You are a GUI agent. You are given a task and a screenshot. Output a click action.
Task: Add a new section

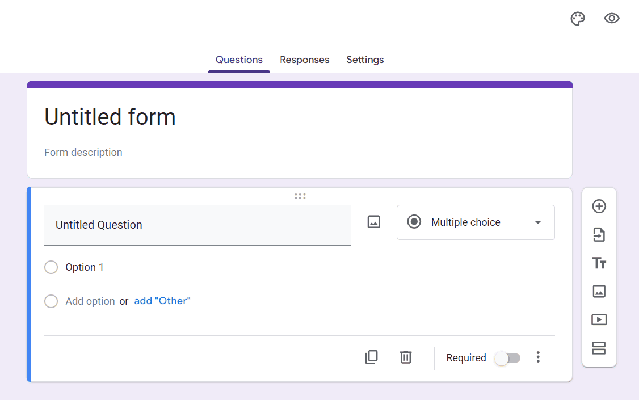[599, 348]
